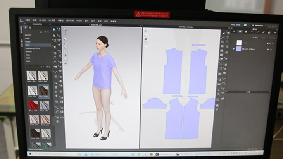The image size is (283, 159).
Task: Choose the red fabric thumbnail
Action: pyautogui.click(x=32, y=105)
